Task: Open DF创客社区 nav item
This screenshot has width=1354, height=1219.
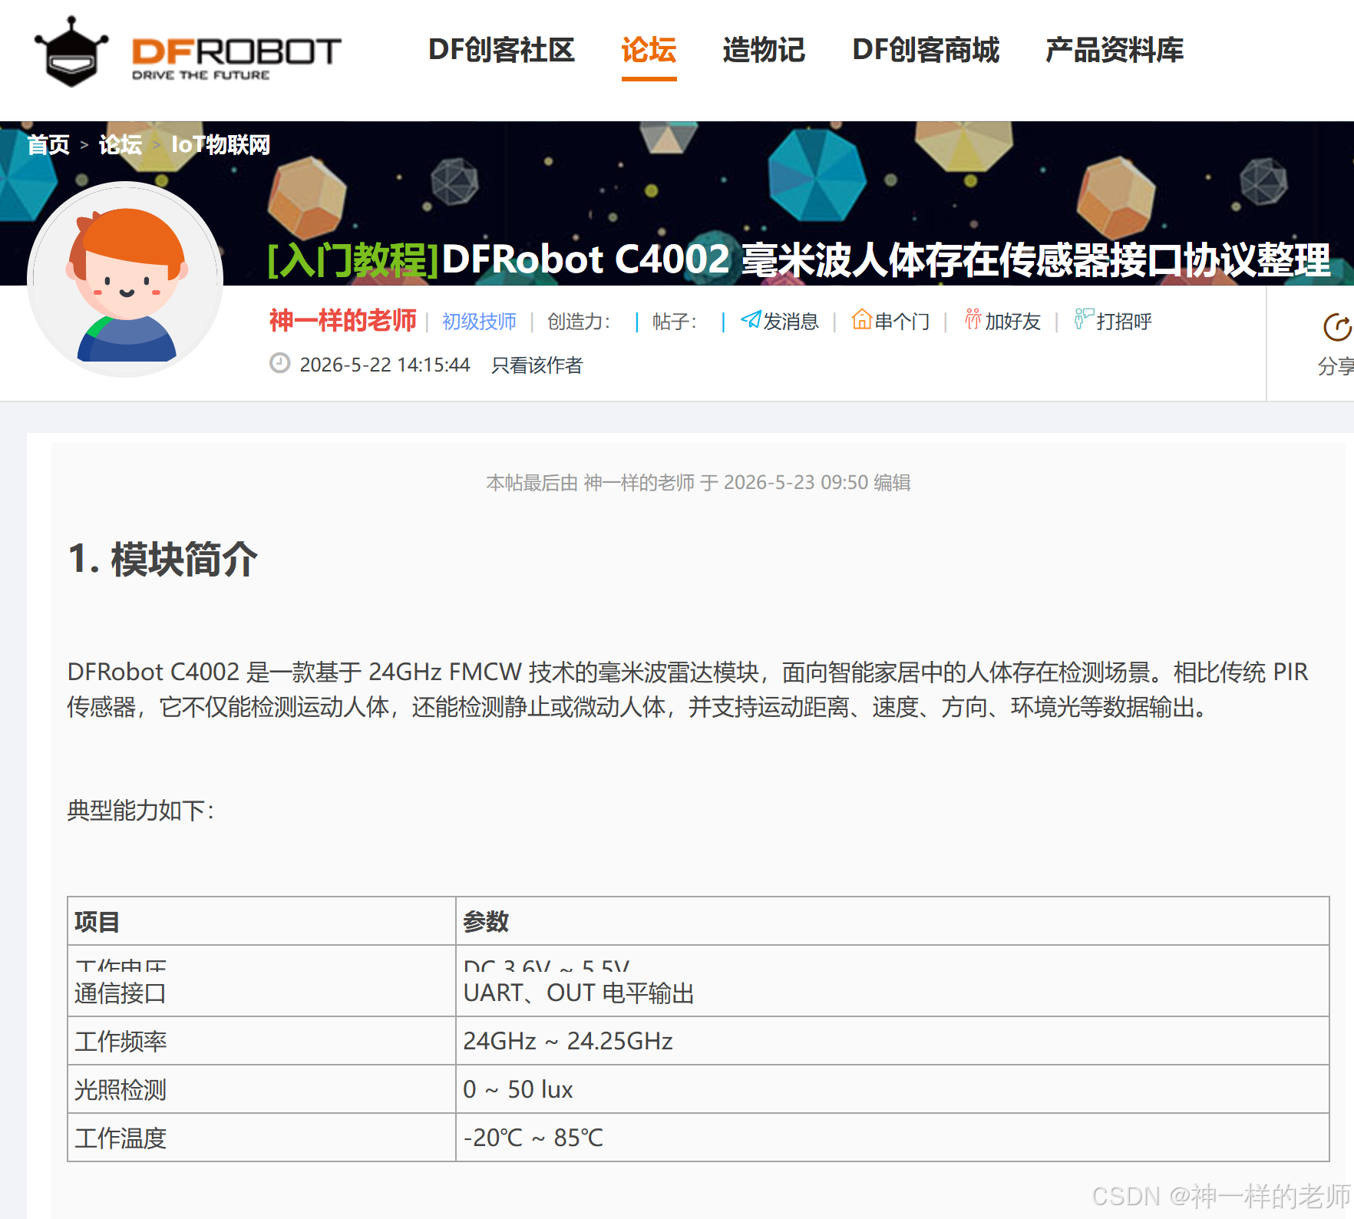Action: coord(501,50)
